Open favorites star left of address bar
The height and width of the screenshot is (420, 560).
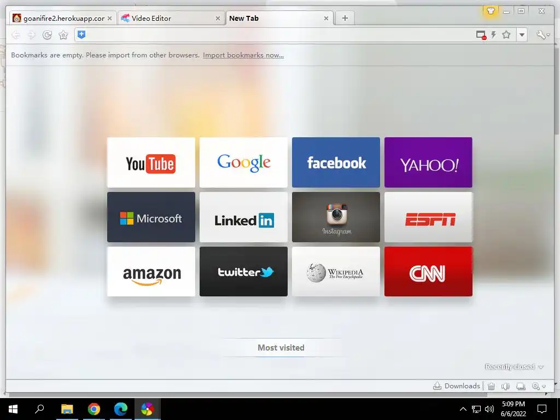pyautogui.click(x=63, y=34)
